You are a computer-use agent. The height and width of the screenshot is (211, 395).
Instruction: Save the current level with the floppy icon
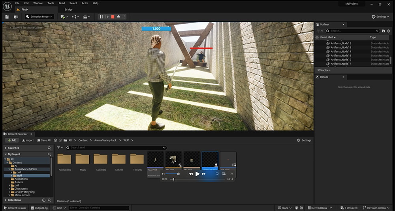[7, 17]
